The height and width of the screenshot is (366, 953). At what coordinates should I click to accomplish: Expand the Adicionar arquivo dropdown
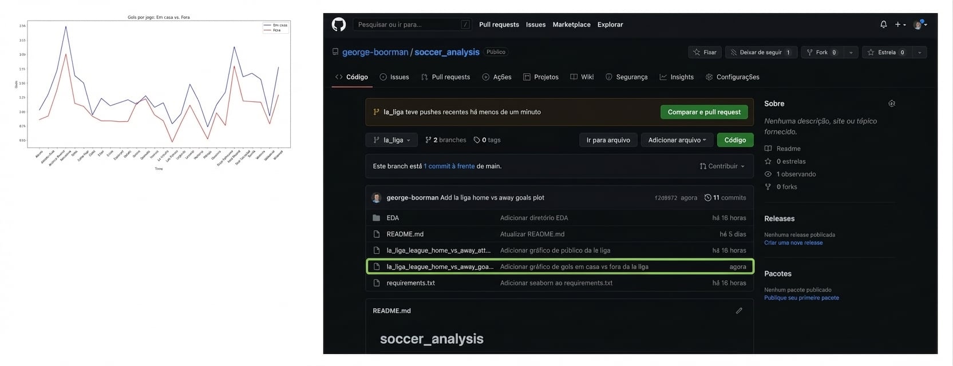677,140
